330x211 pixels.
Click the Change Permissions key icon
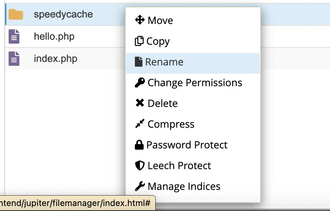(140, 83)
